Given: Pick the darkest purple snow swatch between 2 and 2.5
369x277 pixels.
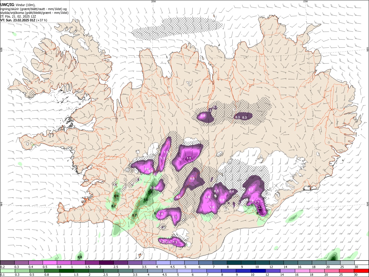Looking at the screenshot, I should 106,263.
